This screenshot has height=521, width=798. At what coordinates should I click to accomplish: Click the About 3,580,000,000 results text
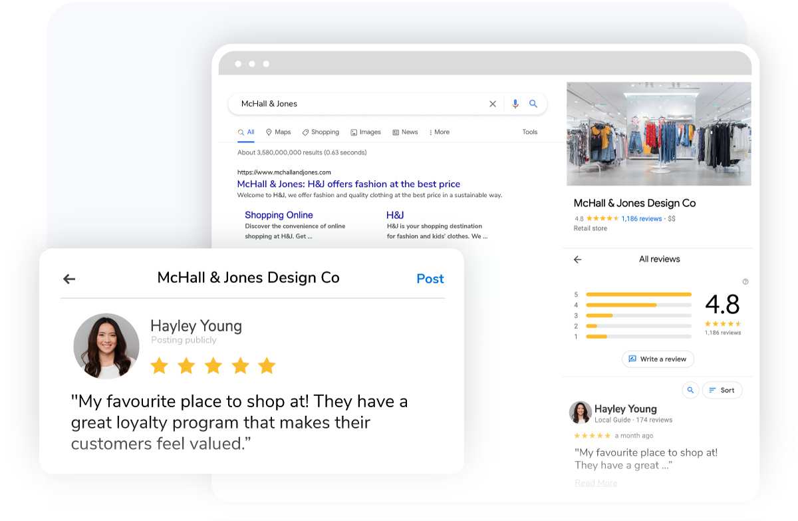click(302, 152)
